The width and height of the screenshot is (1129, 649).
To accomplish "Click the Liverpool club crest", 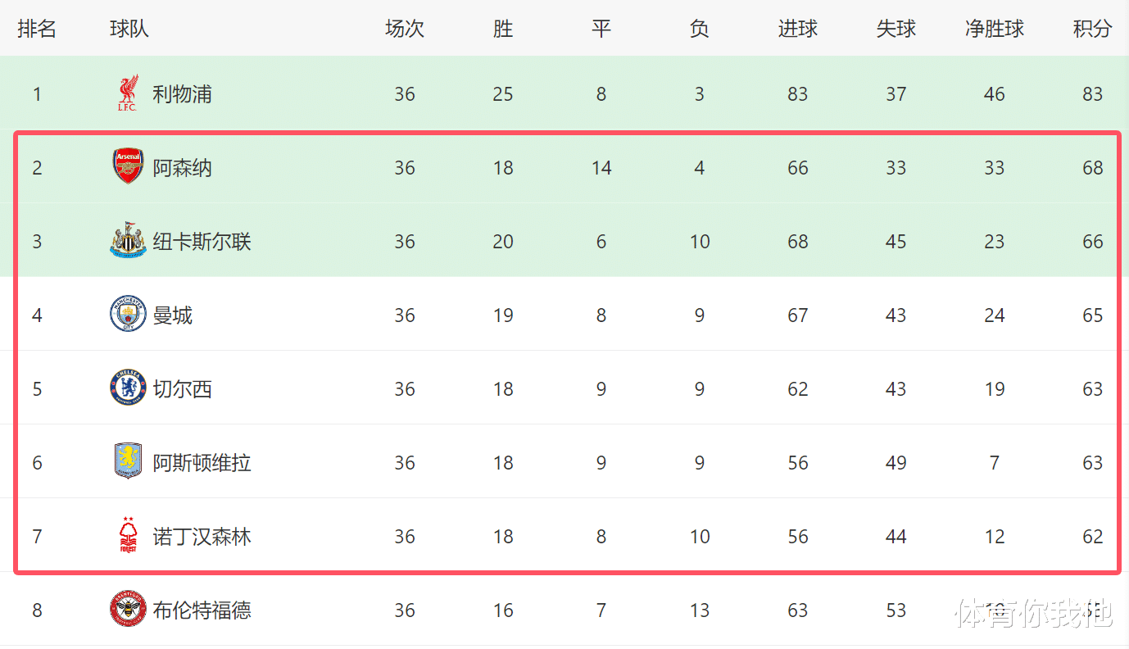I will tap(128, 93).
